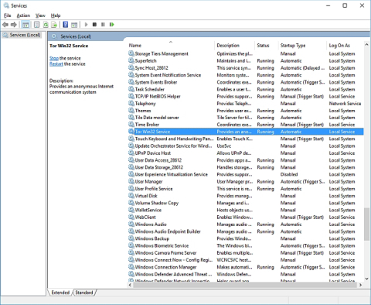
Task: Select the Time Broker service
Action: click(246, 125)
